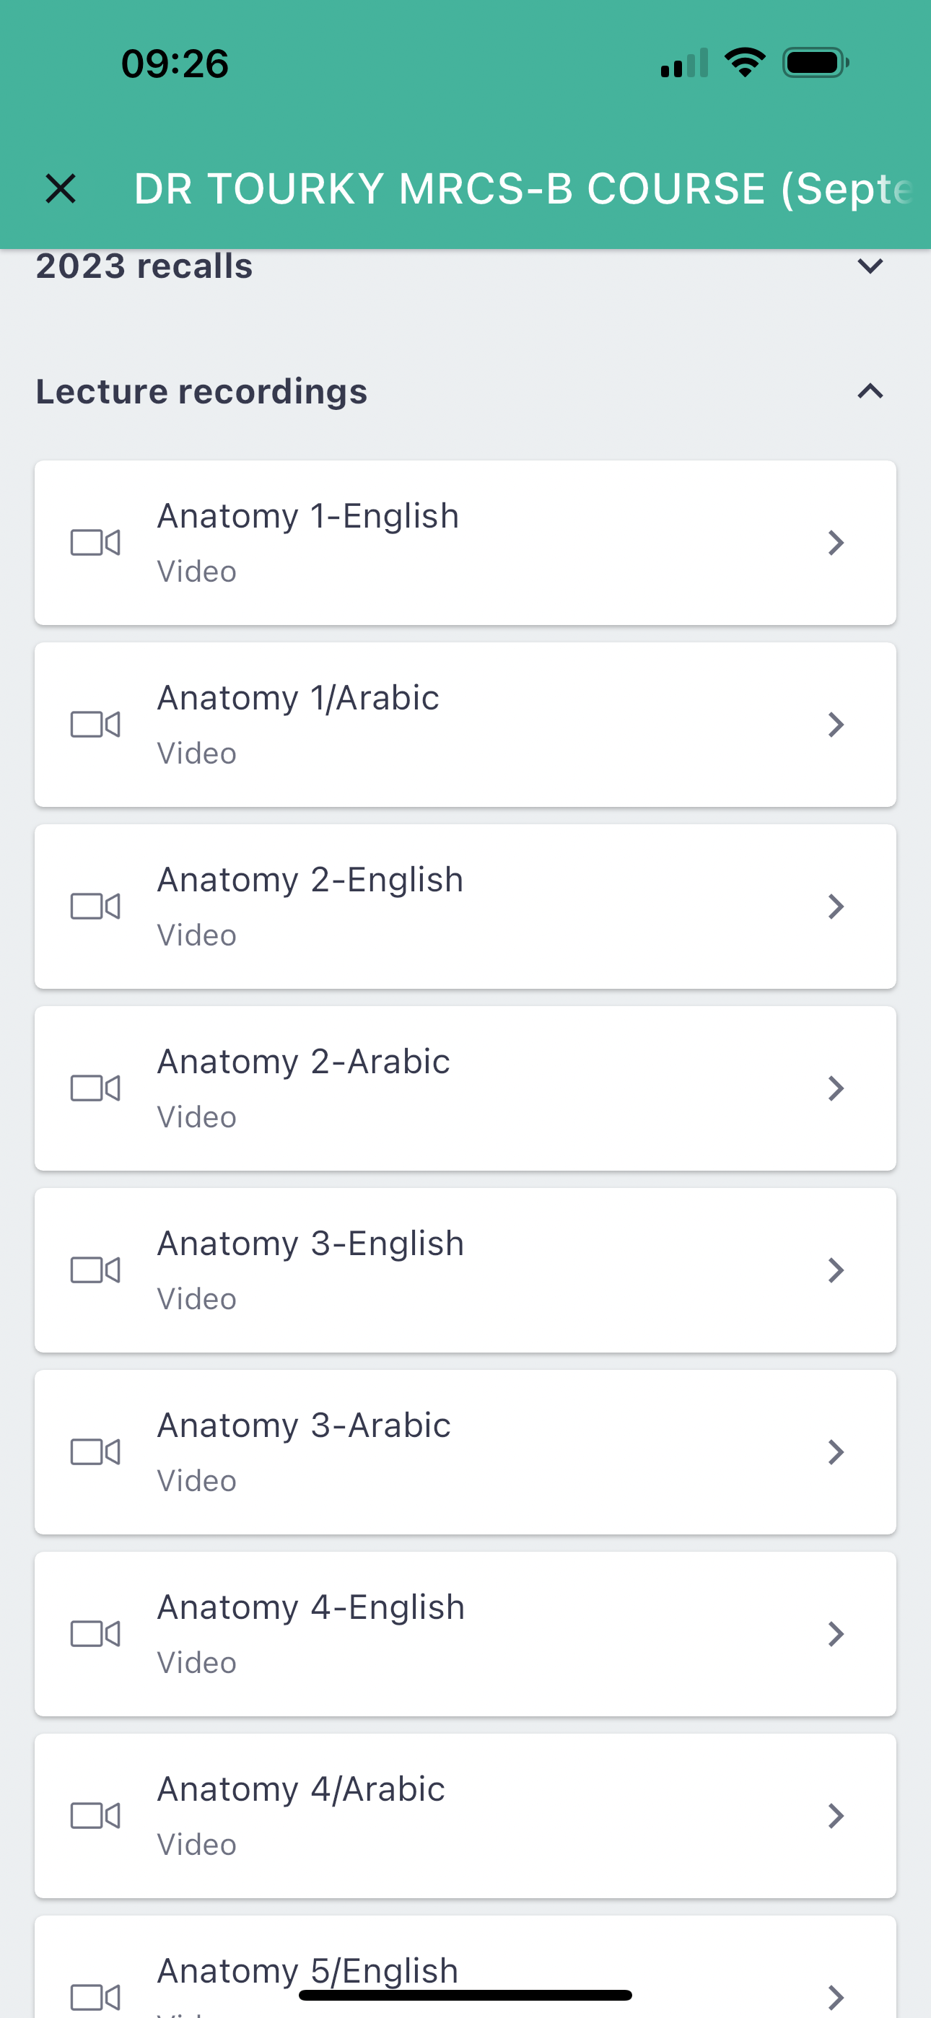Screen dimensions: 931x2018
Task: Tap the camera icon beside Anatomy 2-English
Action: coord(95,907)
